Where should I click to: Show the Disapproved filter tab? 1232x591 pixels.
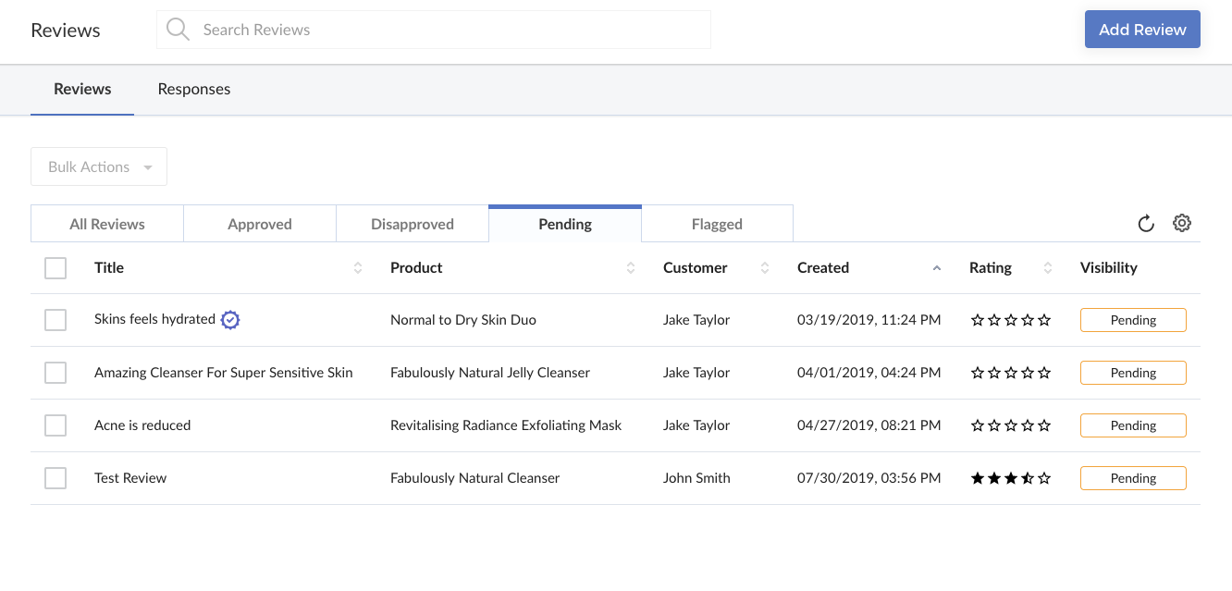413,224
